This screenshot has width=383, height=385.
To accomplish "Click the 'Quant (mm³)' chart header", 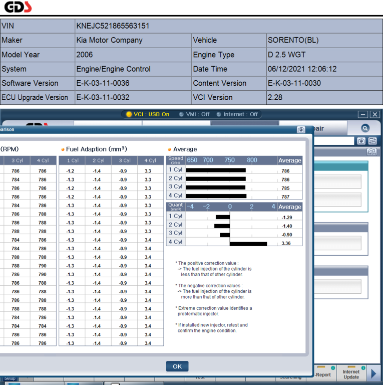I will point(176,207).
